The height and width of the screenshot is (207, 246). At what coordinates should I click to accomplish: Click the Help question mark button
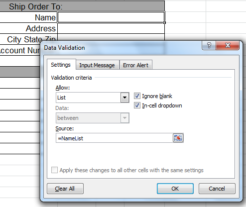pos(209,45)
